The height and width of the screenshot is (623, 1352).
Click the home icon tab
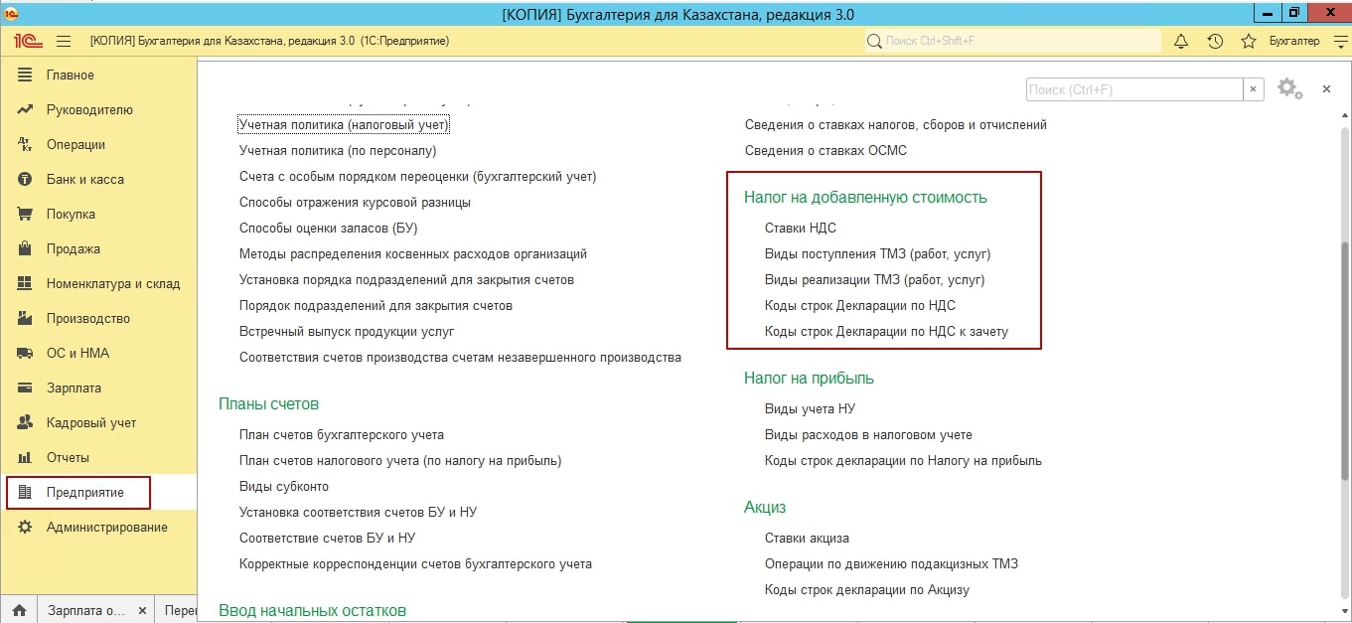[x=18, y=610]
